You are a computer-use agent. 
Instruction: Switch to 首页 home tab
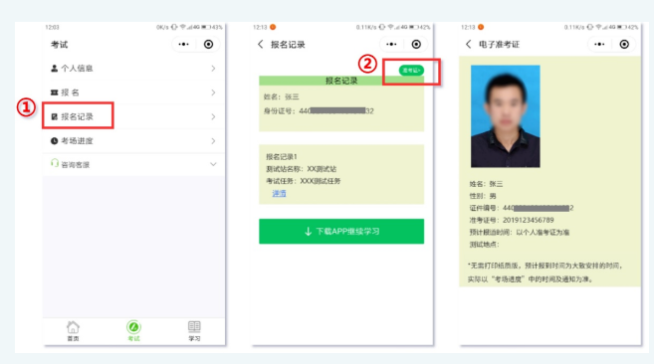pos(73,331)
